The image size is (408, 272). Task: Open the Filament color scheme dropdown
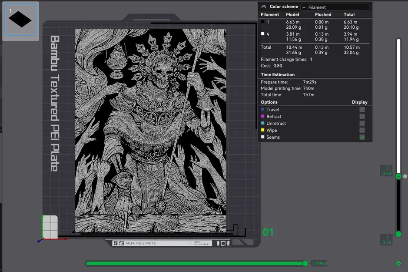[335, 7]
